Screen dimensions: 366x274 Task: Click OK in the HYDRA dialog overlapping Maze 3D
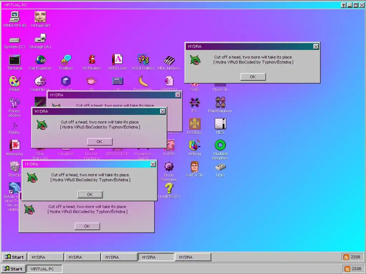[x=253, y=77]
